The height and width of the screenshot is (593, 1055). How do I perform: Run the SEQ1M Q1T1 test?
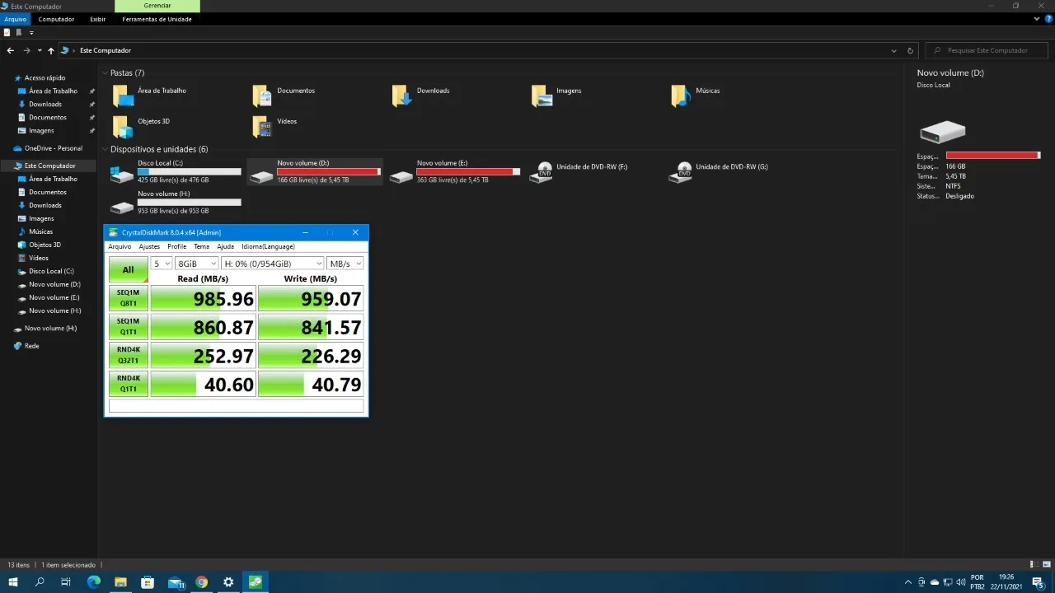coord(128,327)
